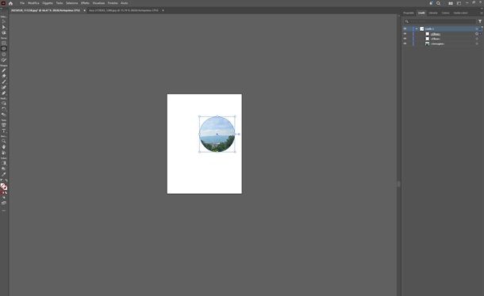Open the Aiuto menu

tap(125, 3)
